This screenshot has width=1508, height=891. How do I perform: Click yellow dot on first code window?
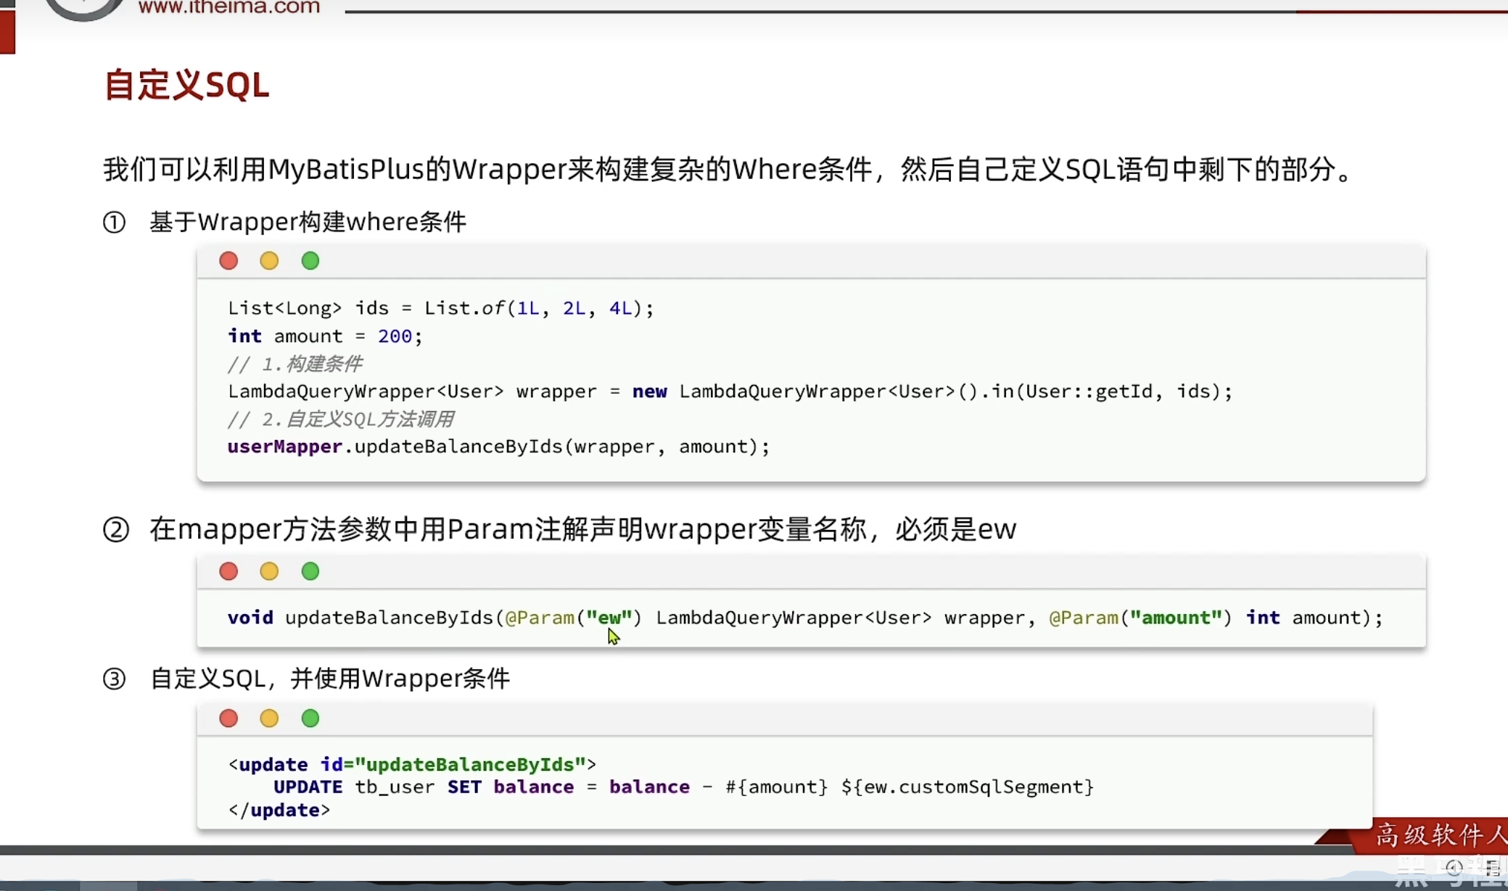tap(269, 261)
